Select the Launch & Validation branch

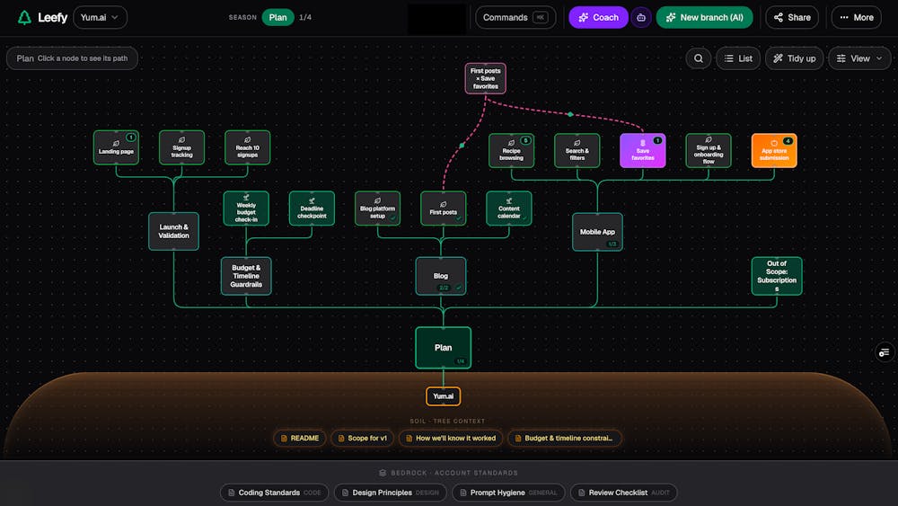tap(173, 232)
